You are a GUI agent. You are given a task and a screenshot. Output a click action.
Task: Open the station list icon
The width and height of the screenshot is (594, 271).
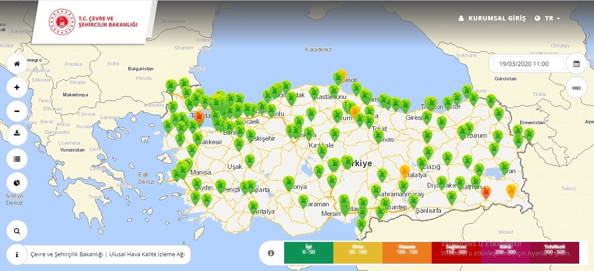[x=17, y=159]
